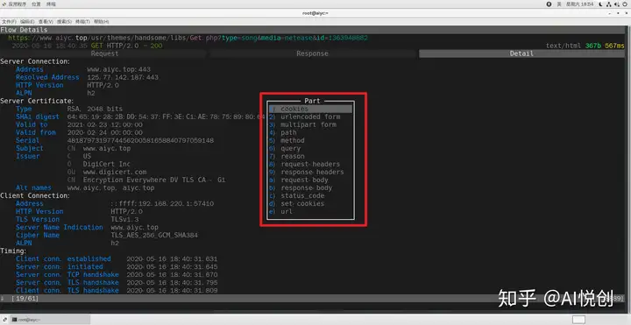The width and height of the screenshot is (631, 325).
Task: Click the 'Server Connection:' heading
Action: point(35,61)
